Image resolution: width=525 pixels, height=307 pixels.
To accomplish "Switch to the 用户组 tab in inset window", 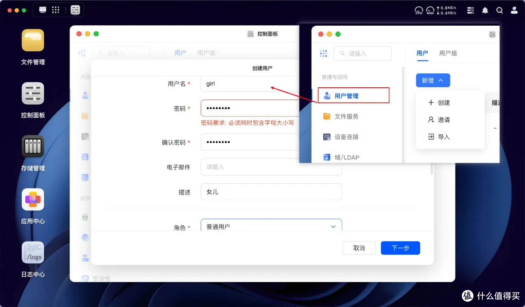I will pos(448,53).
